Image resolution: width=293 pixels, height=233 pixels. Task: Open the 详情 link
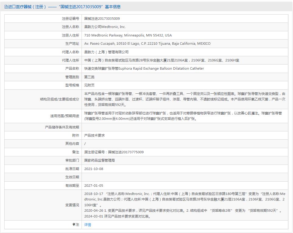pyautogui.click(x=88, y=224)
